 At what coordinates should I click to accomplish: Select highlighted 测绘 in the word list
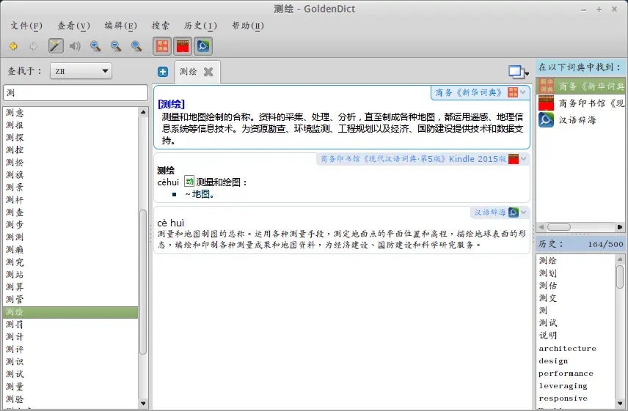coord(70,312)
